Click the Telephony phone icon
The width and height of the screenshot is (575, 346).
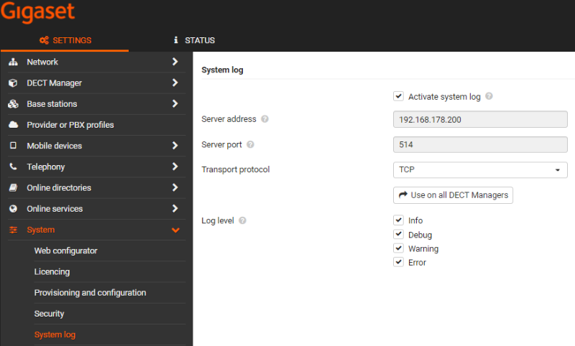(x=13, y=167)
